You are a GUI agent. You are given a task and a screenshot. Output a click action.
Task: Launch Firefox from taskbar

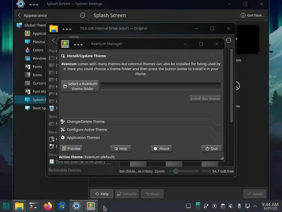[x=48, y=206]
